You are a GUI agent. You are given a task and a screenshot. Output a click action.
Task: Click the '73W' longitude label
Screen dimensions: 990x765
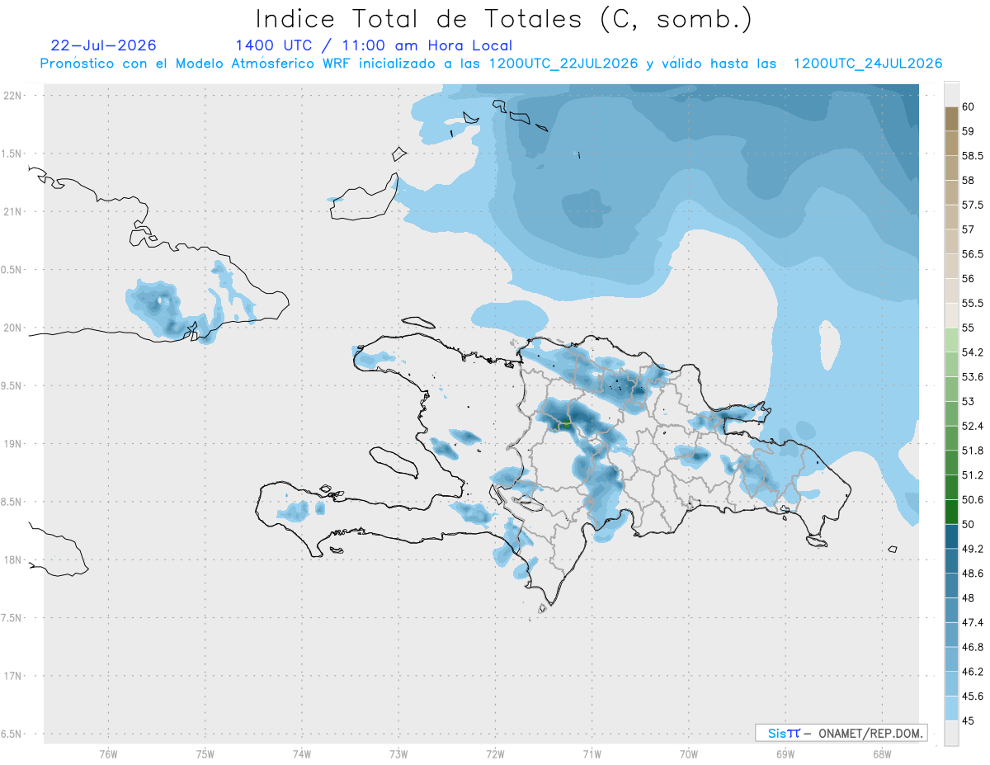click(398, 753)
